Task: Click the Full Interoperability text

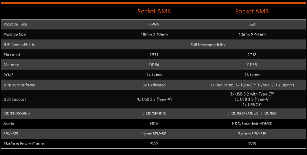Action: coord(208,45)
